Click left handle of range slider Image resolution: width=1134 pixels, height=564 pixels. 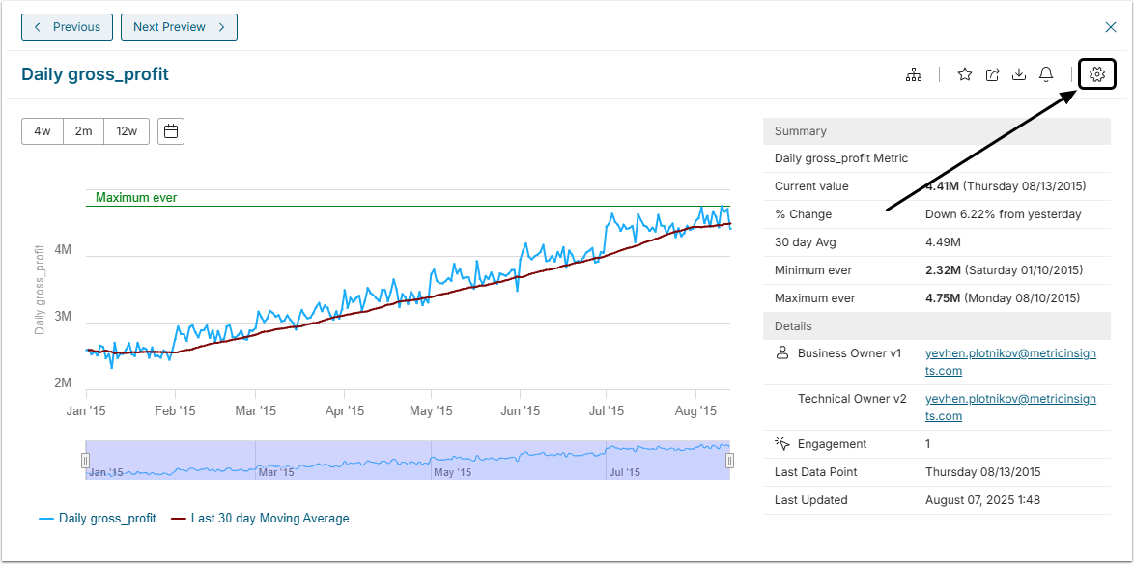[x=85, y=461]
